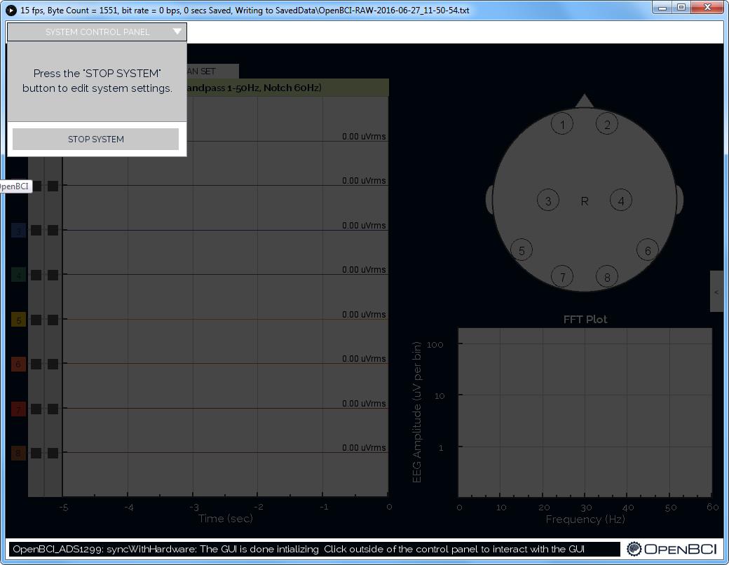Switch to the partially hidden Chan Set tab

(213, 71)
